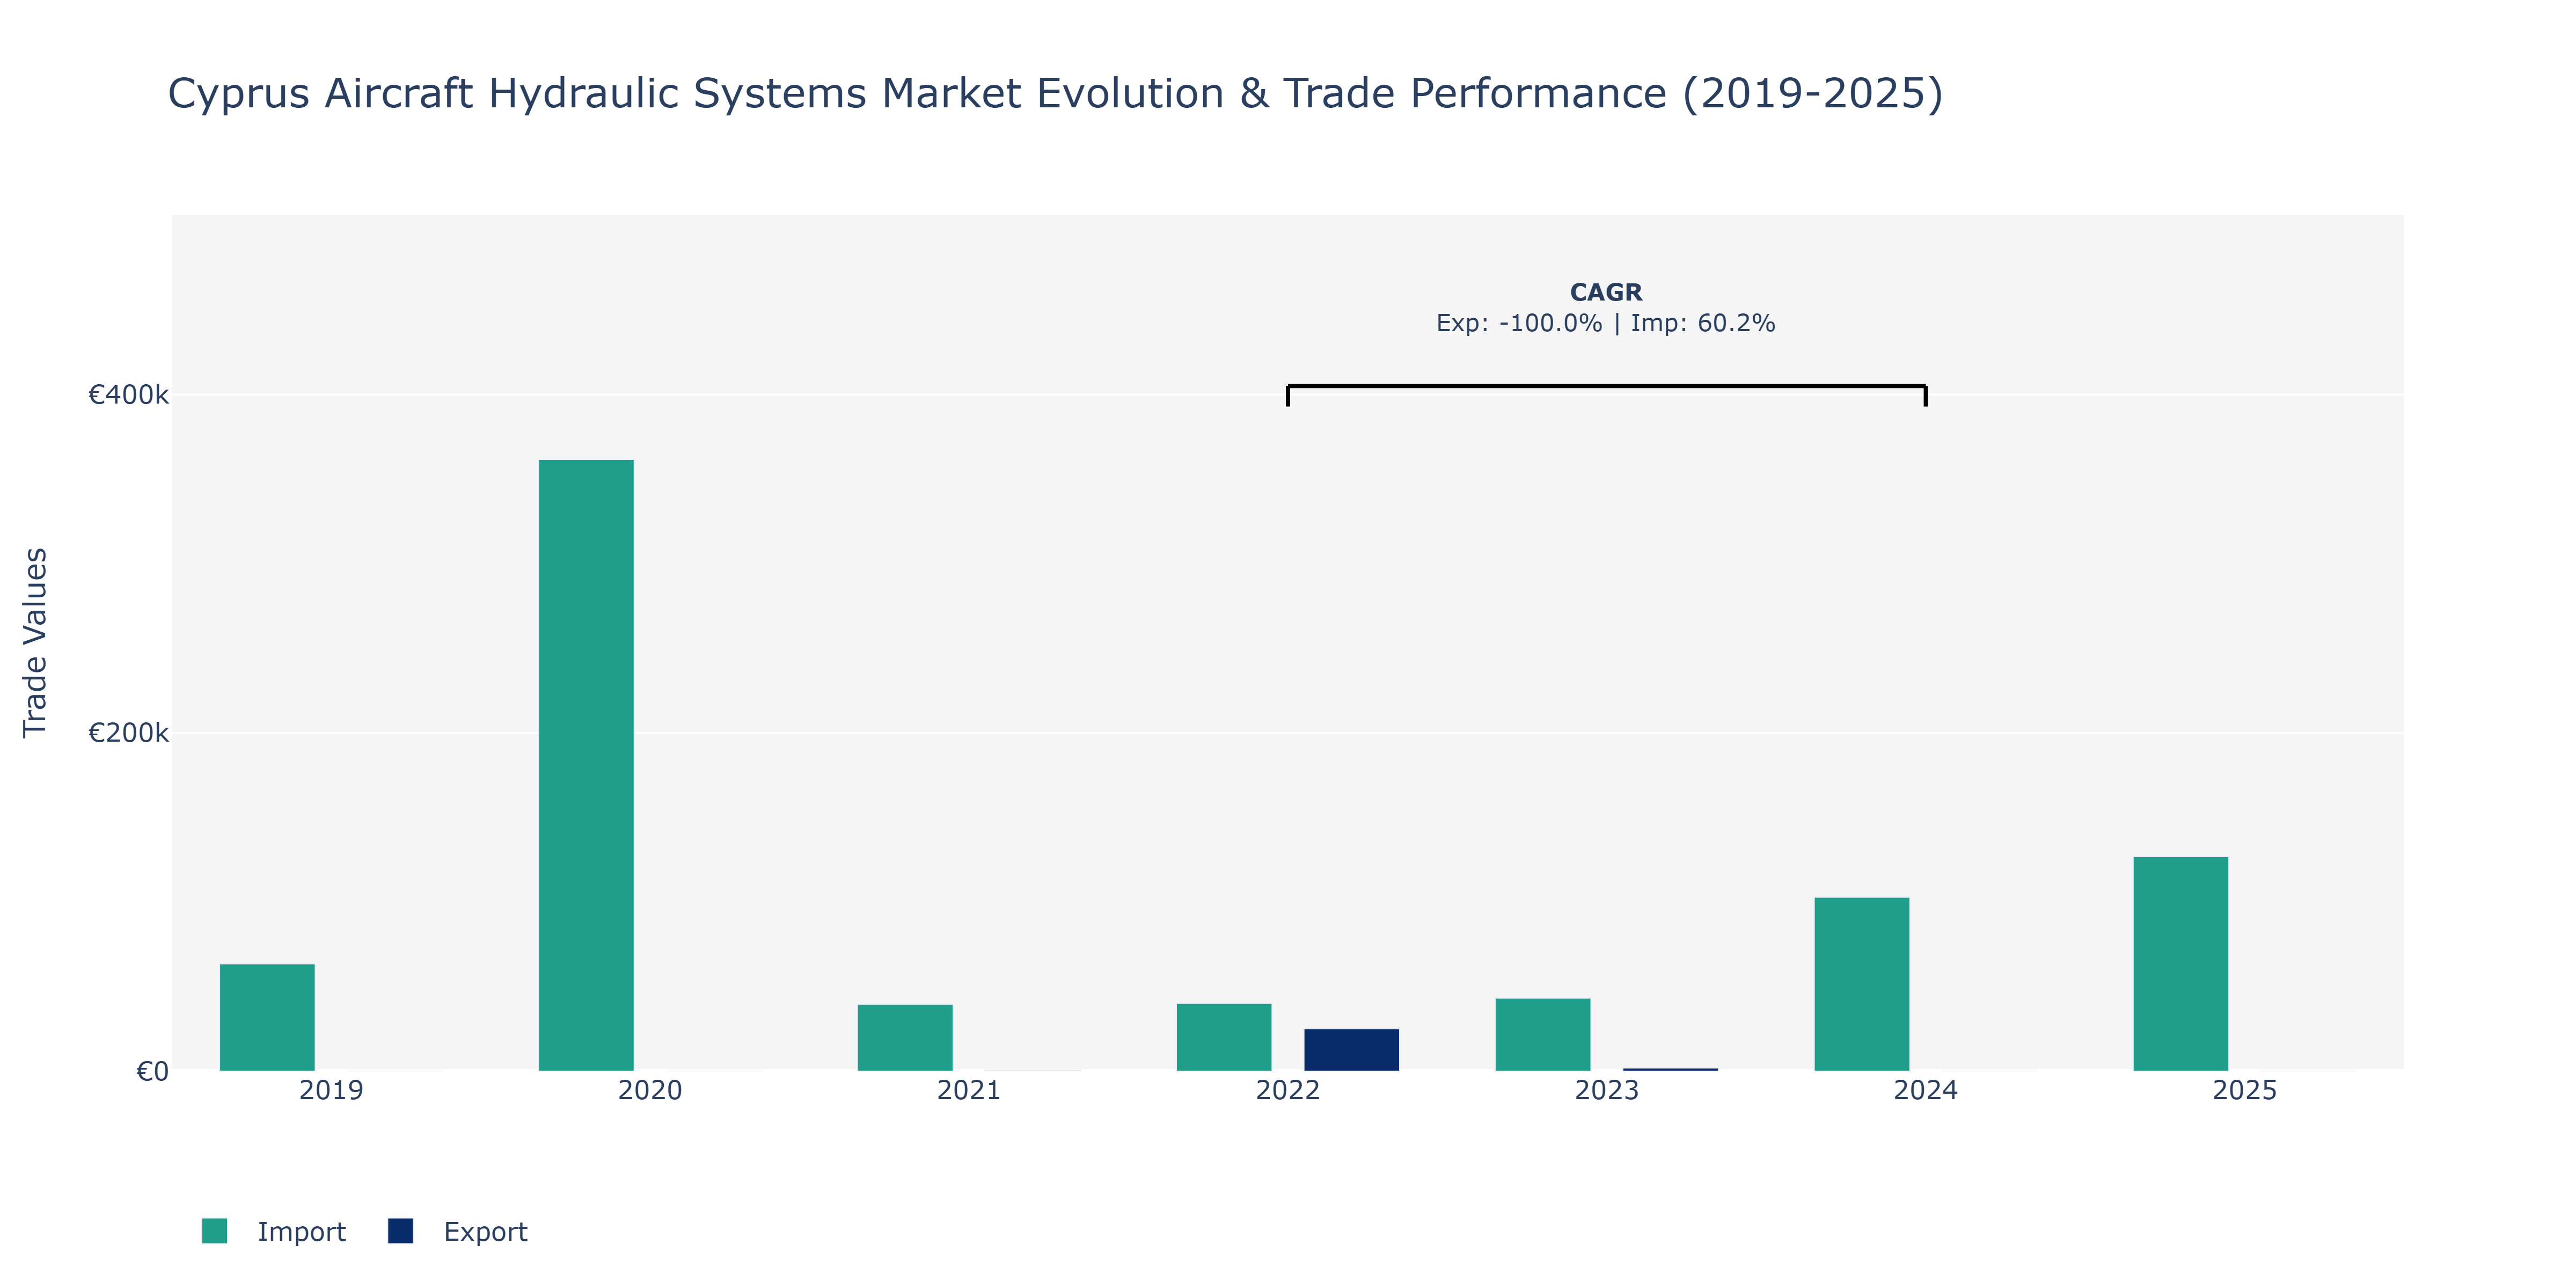Click the Trade Values axis title
Viewport: 2576px width, 1288px height.
click(x=35, y=643)
